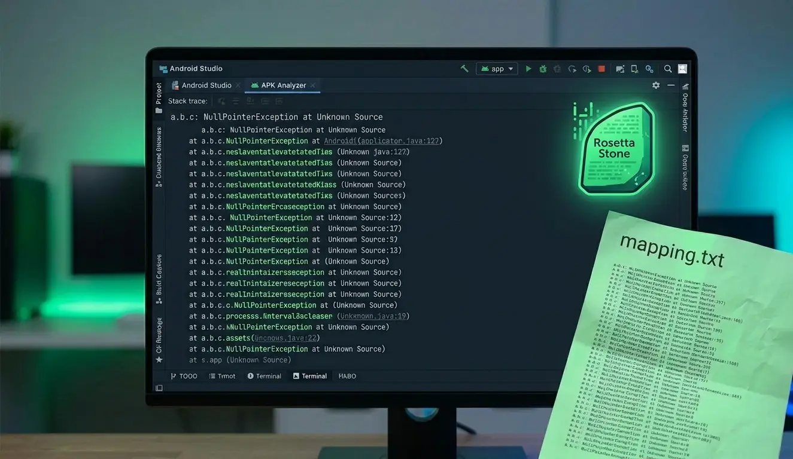Click the green Debug bug icon
This screenshot has height=459, width=793.
[x=543, y=69]
